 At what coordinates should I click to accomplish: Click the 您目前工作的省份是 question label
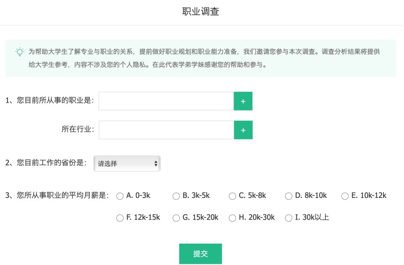pyautogui.click(x=46, y=163)
